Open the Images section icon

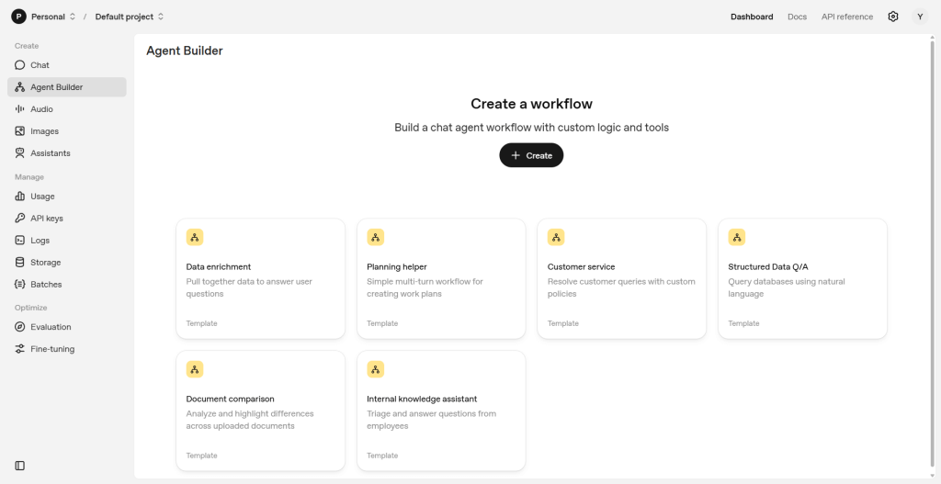(20, 131)
